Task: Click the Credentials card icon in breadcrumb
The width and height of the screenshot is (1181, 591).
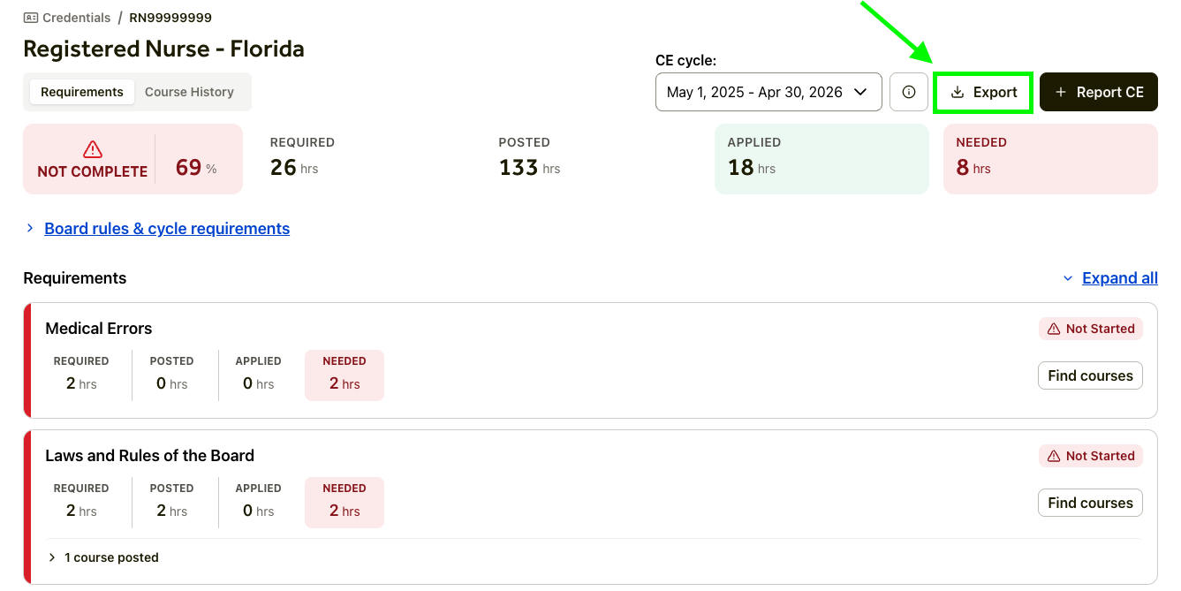Action: (31, 18)
